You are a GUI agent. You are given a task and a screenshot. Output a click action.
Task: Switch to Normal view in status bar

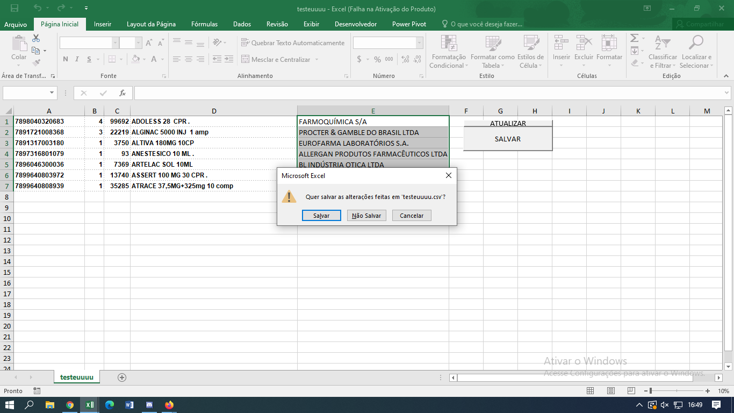pos(590,391)
